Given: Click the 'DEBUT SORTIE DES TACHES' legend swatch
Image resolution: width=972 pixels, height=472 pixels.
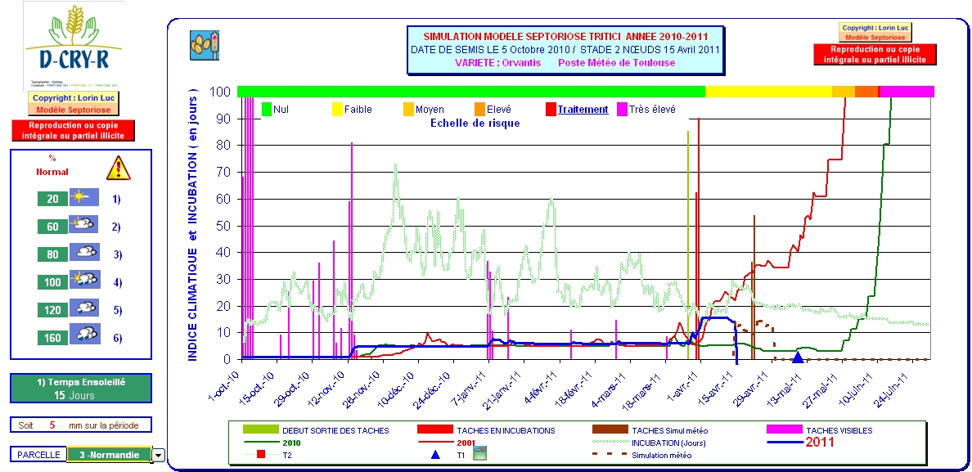Looking at the screenshot, I should pyautogui.click(x=259, y=430).
